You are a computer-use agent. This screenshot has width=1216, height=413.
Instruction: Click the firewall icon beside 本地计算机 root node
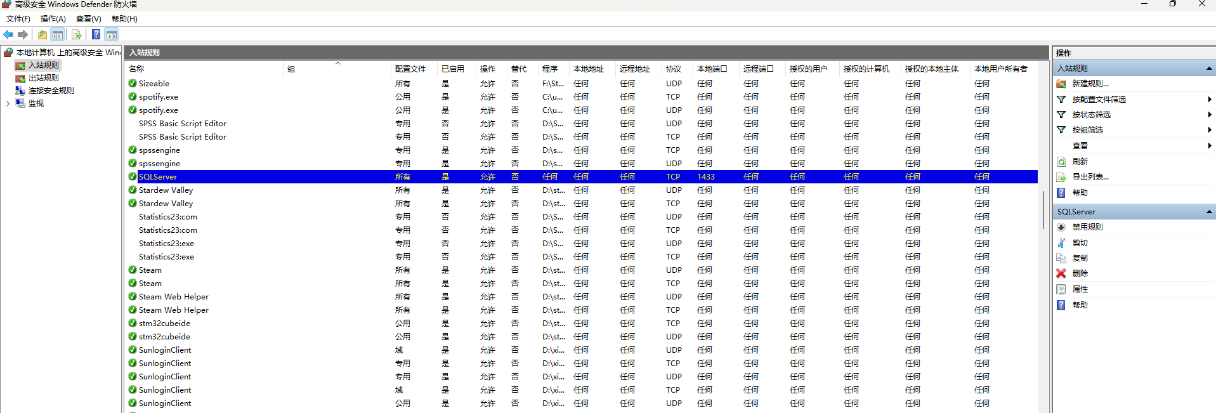pos(8,52)
